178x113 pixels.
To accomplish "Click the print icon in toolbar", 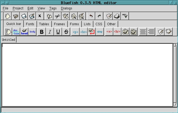I will (117, 16).
